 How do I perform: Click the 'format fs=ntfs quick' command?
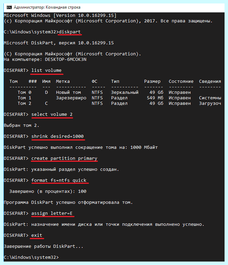(x=59, y=180)
